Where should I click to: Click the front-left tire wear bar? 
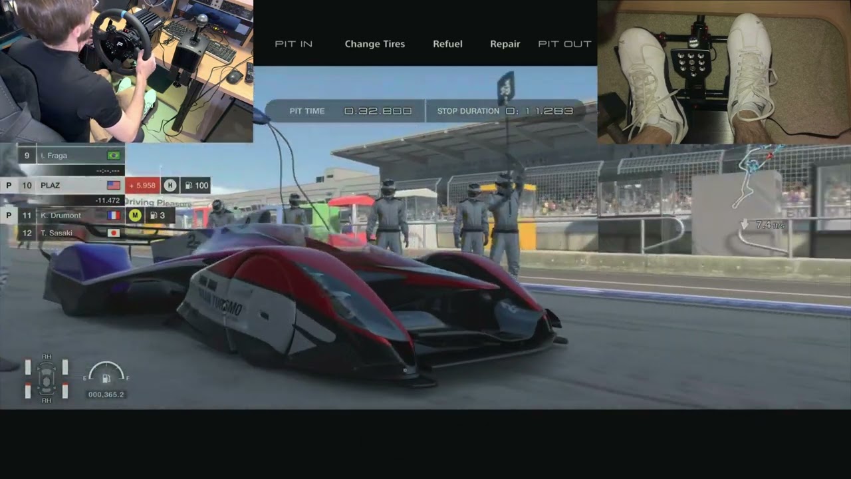click(28, 367)
